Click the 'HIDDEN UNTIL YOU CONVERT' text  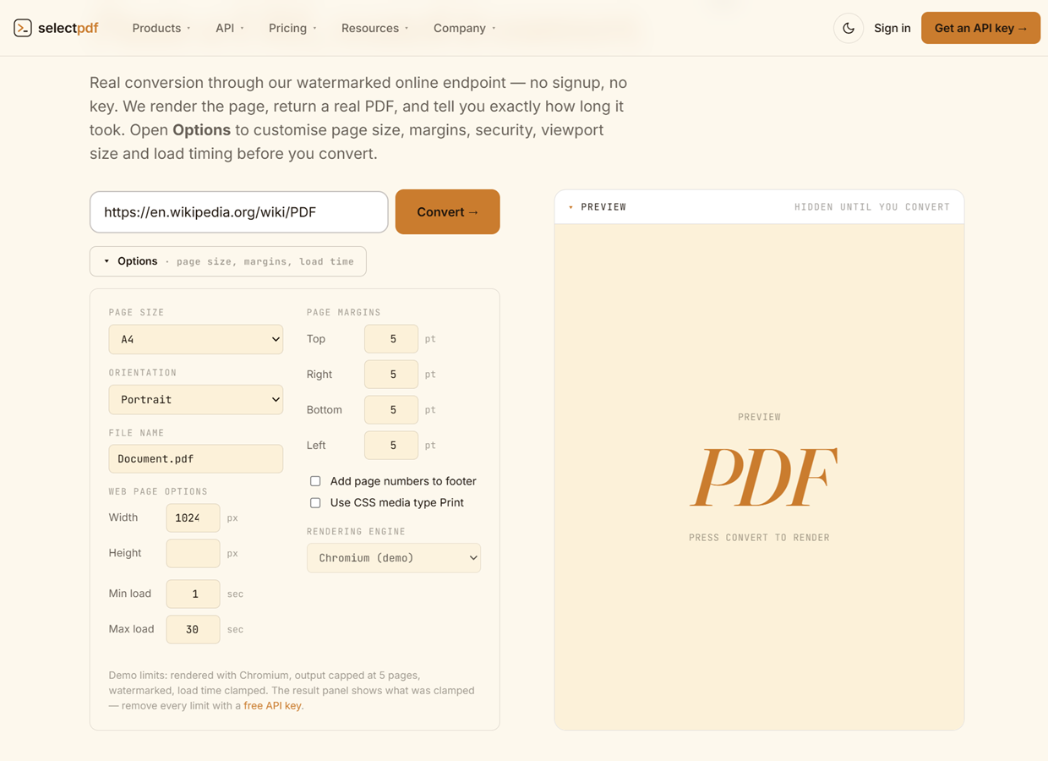pyautogui.click(x=872, y=206)
